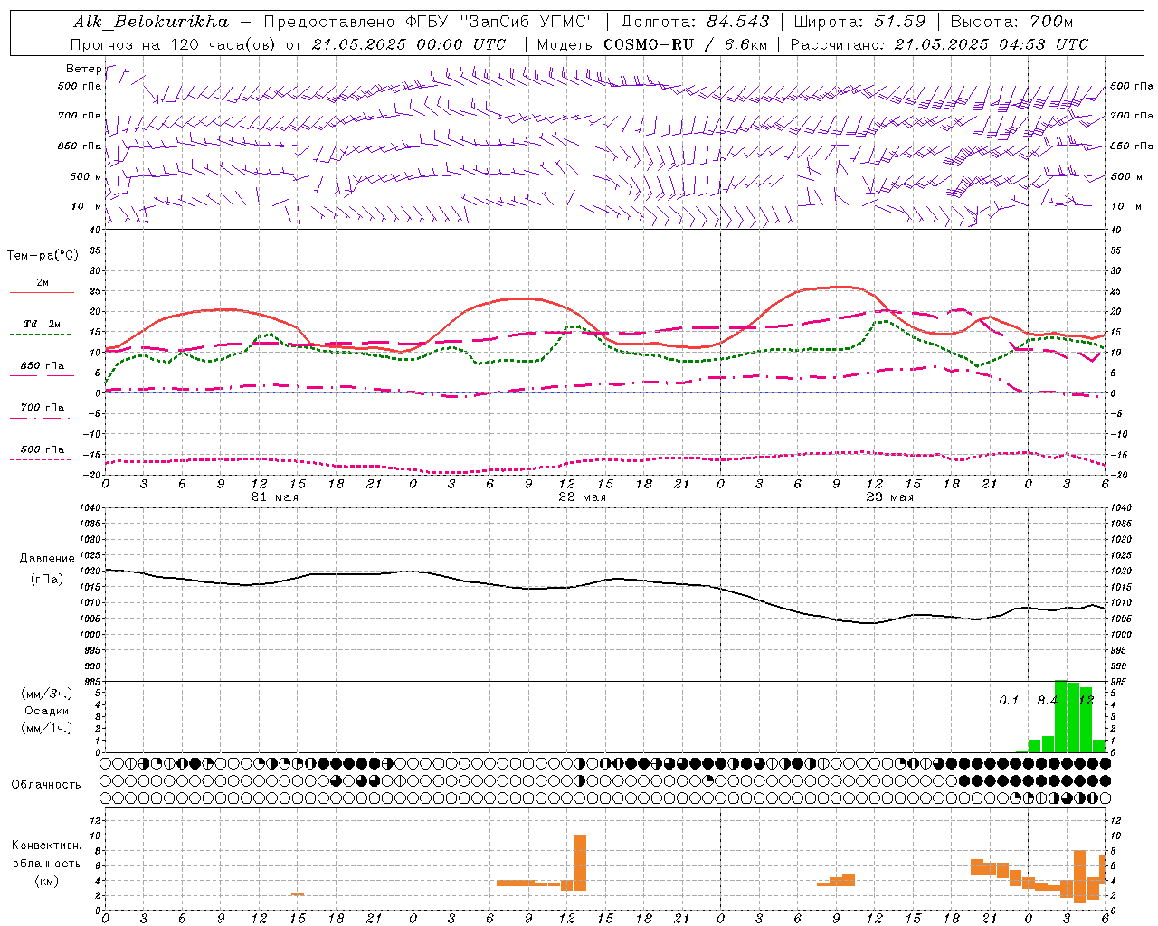The image size is (1158, 926).
Task: Click the Конвективн. convective cloud label
Action: click(x=47, y=846)
